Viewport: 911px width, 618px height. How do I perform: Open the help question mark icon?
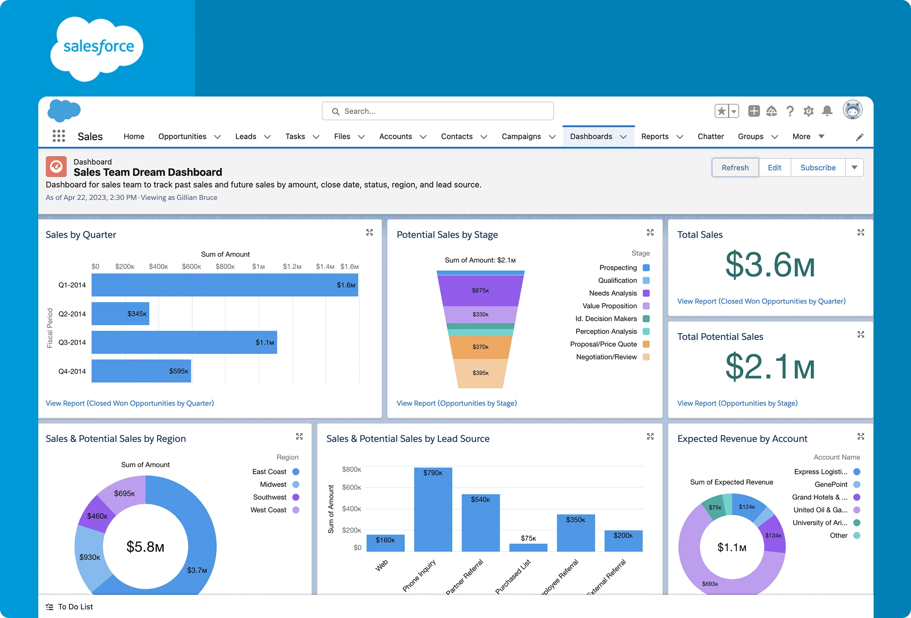[x=790, y=111]
